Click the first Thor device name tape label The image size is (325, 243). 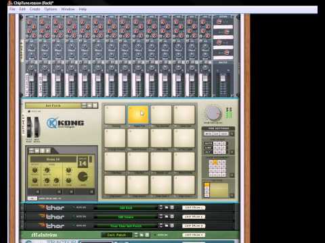(194, 208)
